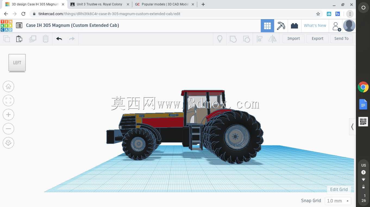Close the Popular models tab
Viewport: 370px width, 207px height.
pyautogui.click(x=193, y=4)
